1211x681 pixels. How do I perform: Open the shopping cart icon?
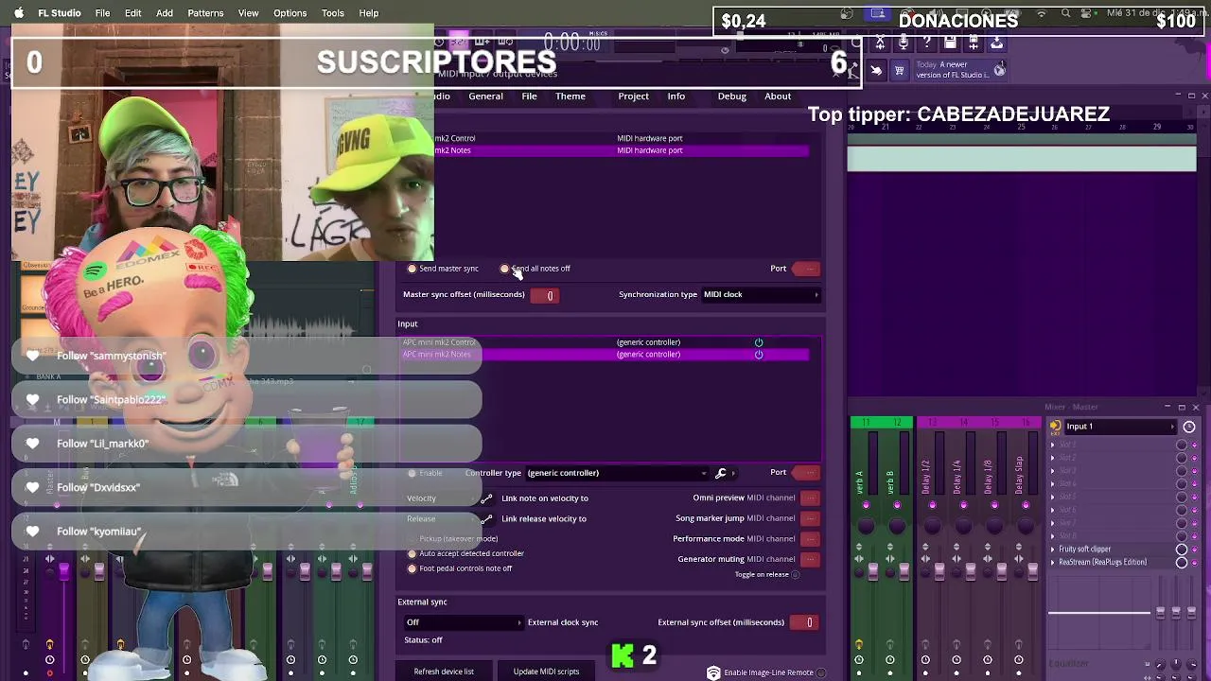click(x=900, y=70)
